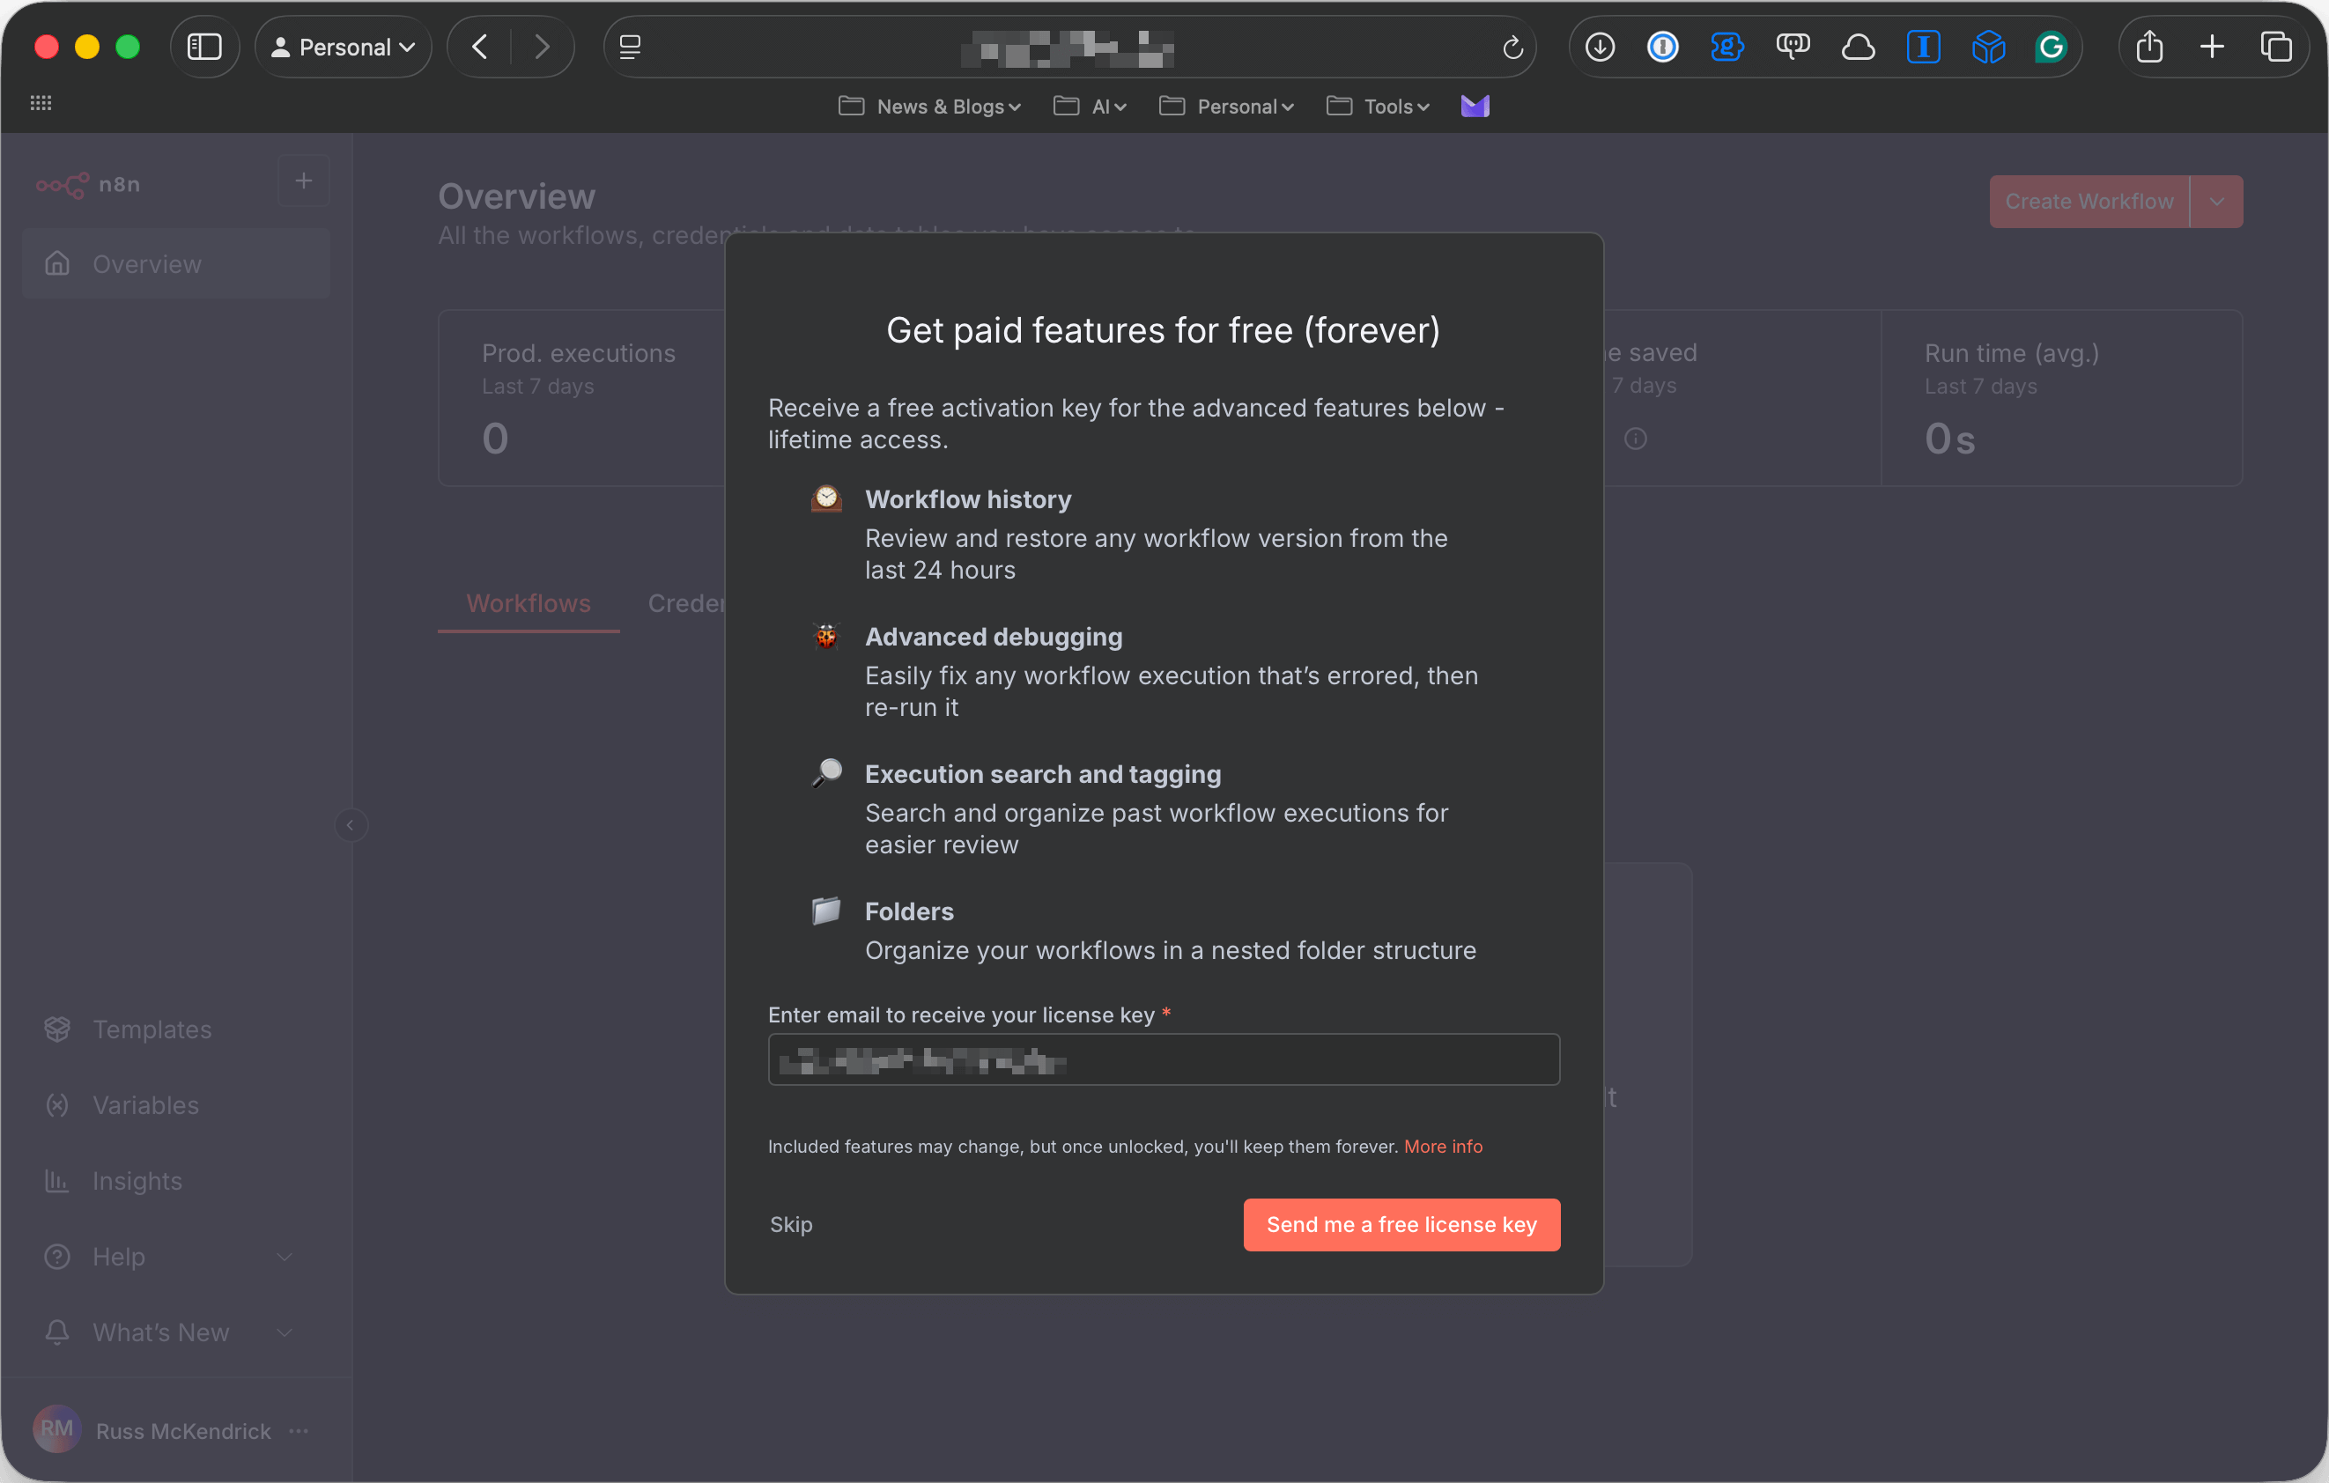Click Send me a free license key
This screenshot has width=2329, height=1483.
1401,1225
